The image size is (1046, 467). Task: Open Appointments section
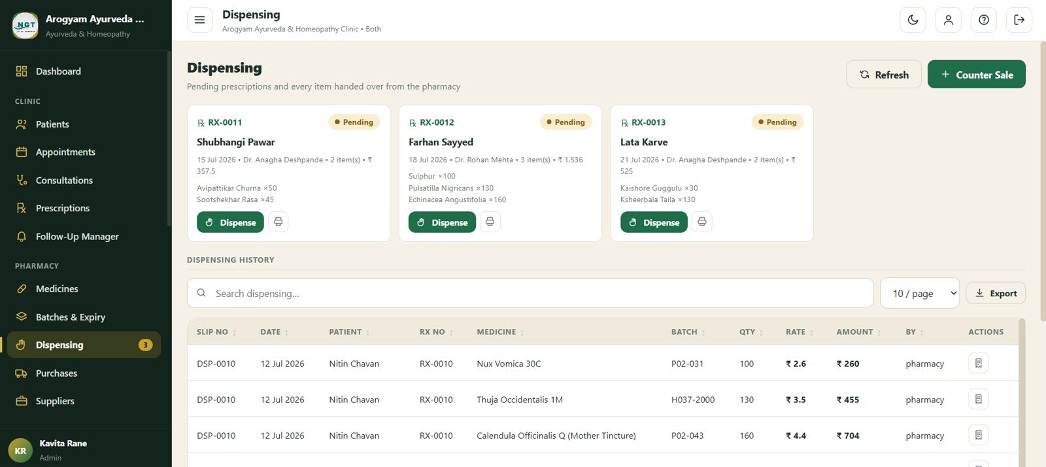(x=84, y=152)
